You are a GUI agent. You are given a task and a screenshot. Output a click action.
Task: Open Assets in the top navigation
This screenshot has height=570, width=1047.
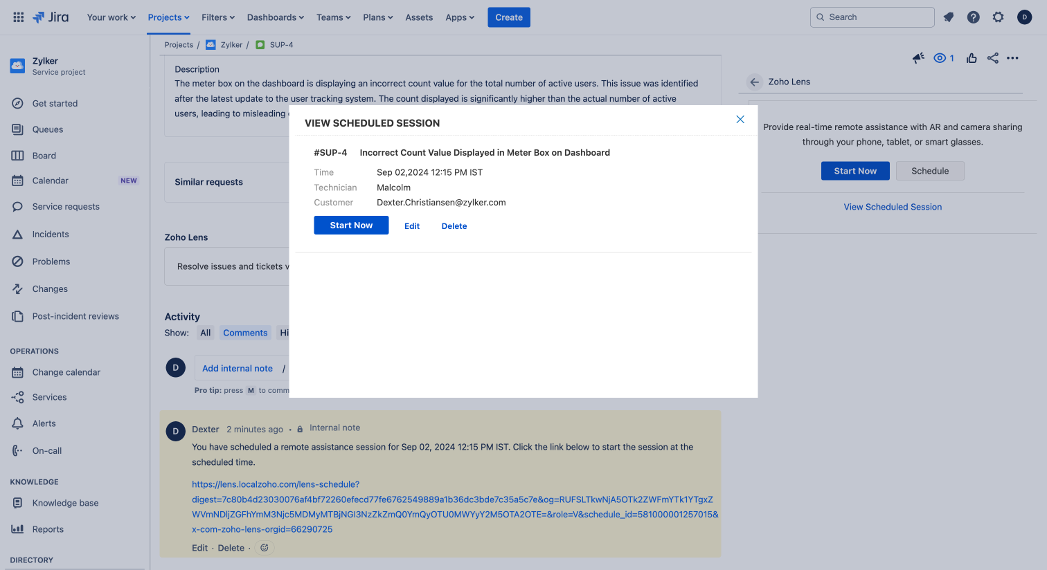(420, 17)
